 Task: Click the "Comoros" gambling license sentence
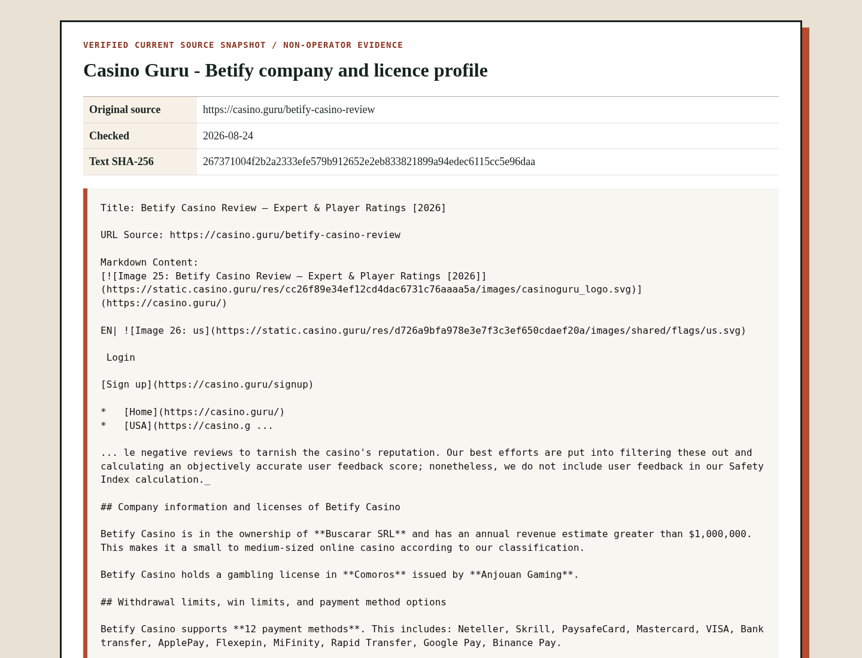point(340,575)
